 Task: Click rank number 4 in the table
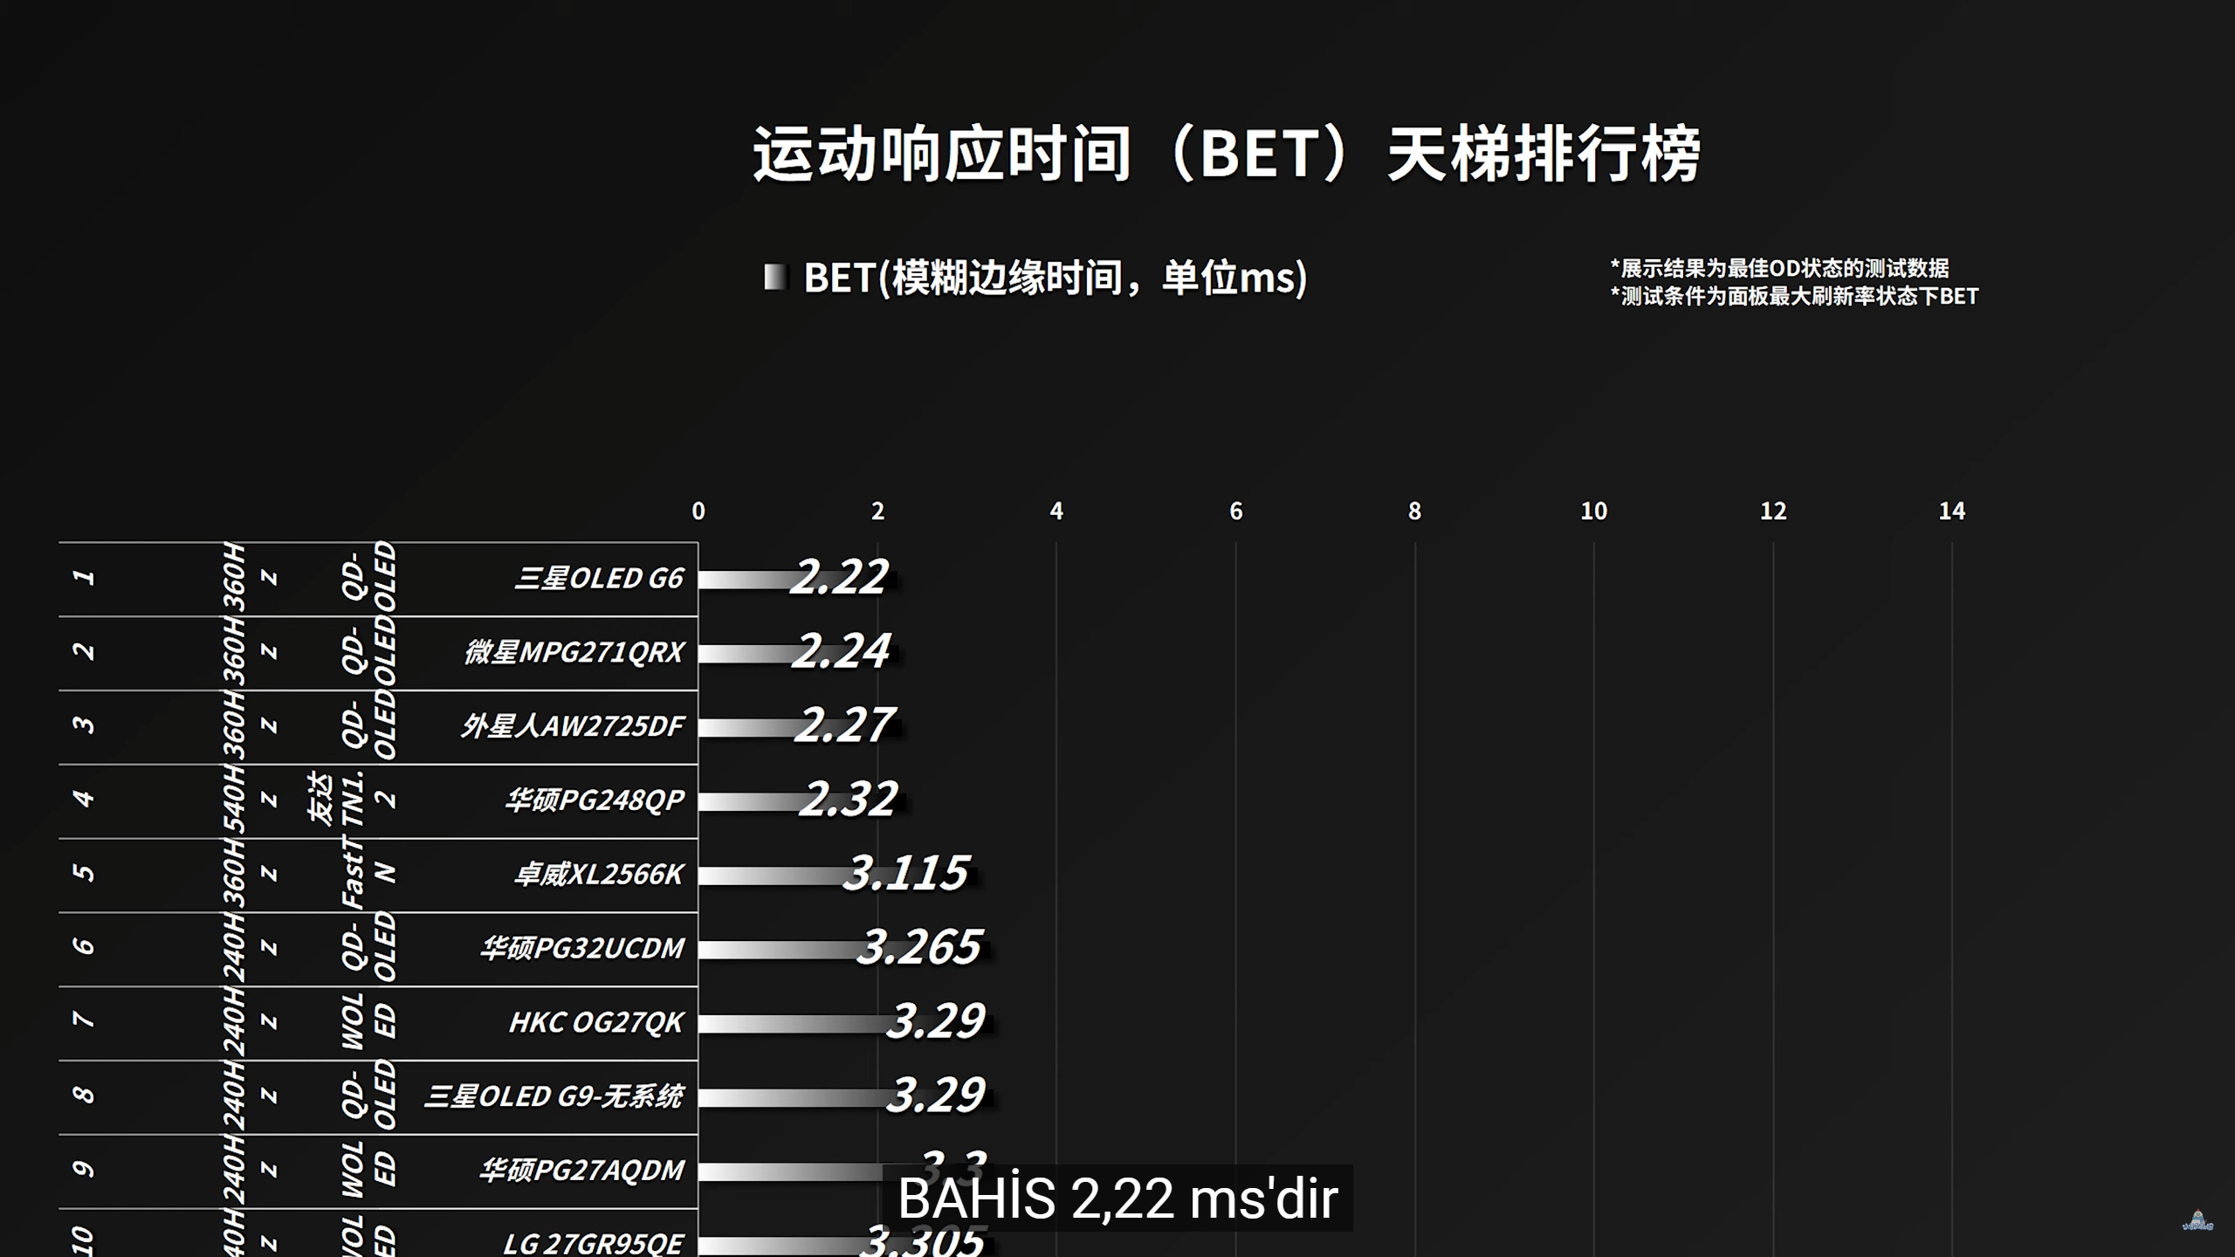coord(83,800)
